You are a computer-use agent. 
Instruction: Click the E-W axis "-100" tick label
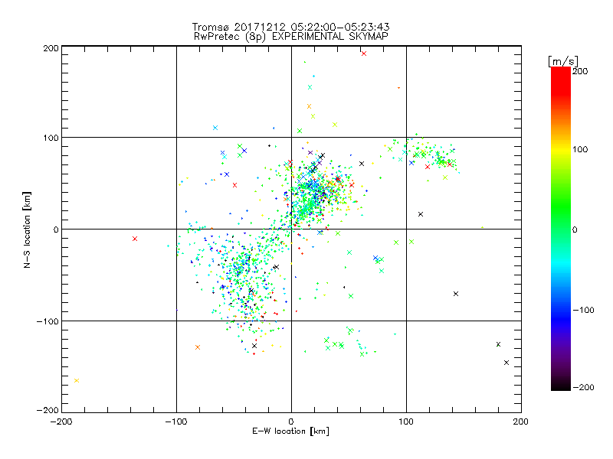(176, 422)
